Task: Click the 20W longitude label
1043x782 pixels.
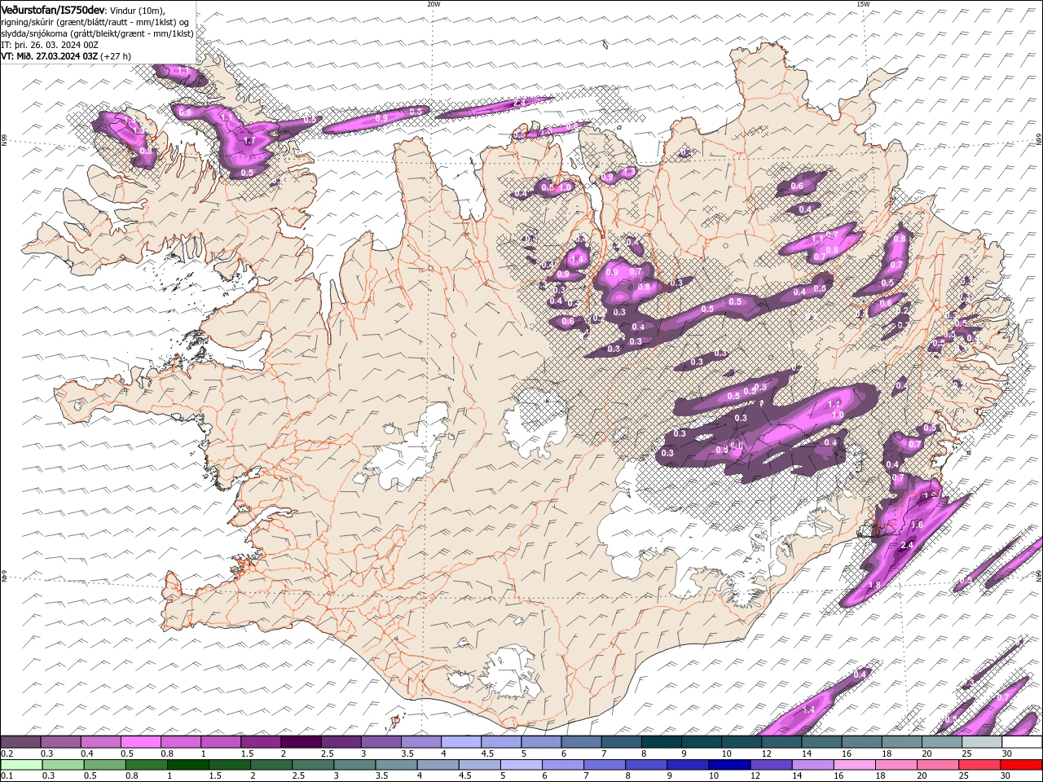Action: pos(433,3)
